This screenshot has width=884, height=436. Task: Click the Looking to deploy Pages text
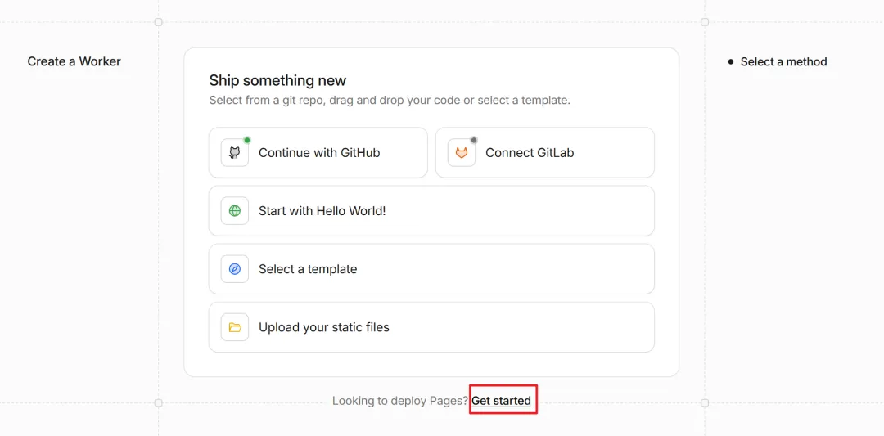click(399, 401)
